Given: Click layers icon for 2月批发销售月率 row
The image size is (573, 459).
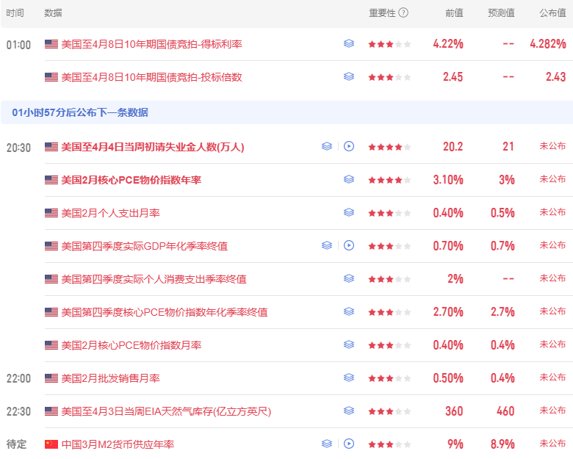Looking at the screenshot, I should point(349,377).
